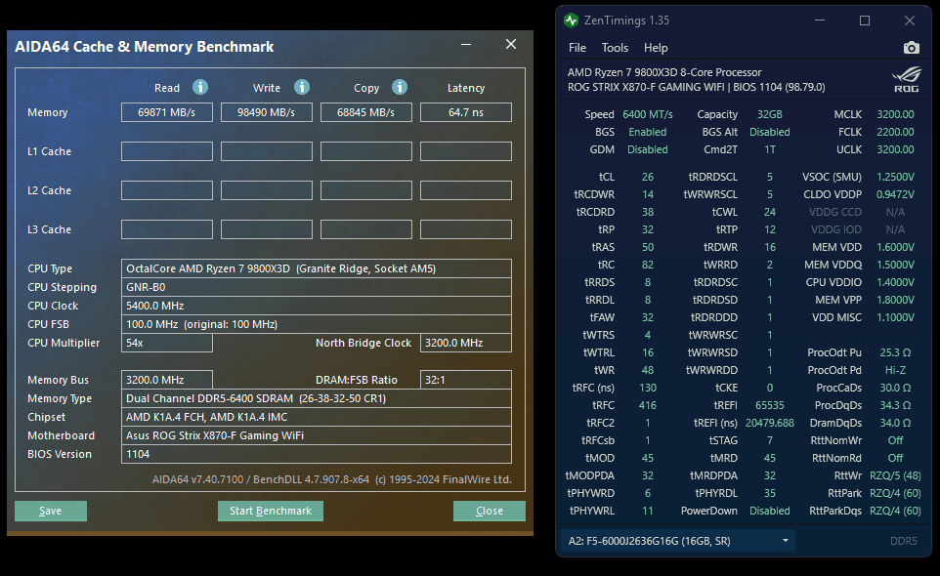Image resolution: width=940 pixels, height=576 pixels.
Task: Open the Help menu in ZenTimings
Action: [x=656, y=47]
